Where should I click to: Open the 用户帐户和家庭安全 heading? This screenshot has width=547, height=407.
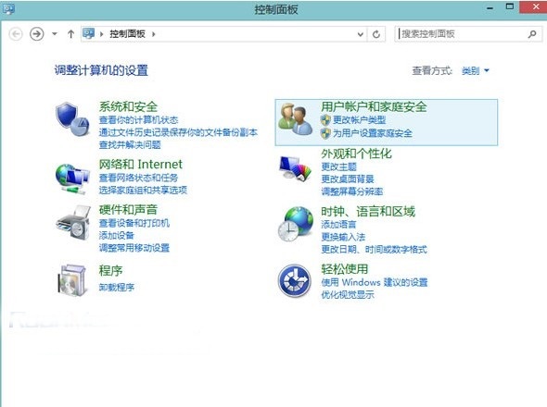[x=374, y=106]
